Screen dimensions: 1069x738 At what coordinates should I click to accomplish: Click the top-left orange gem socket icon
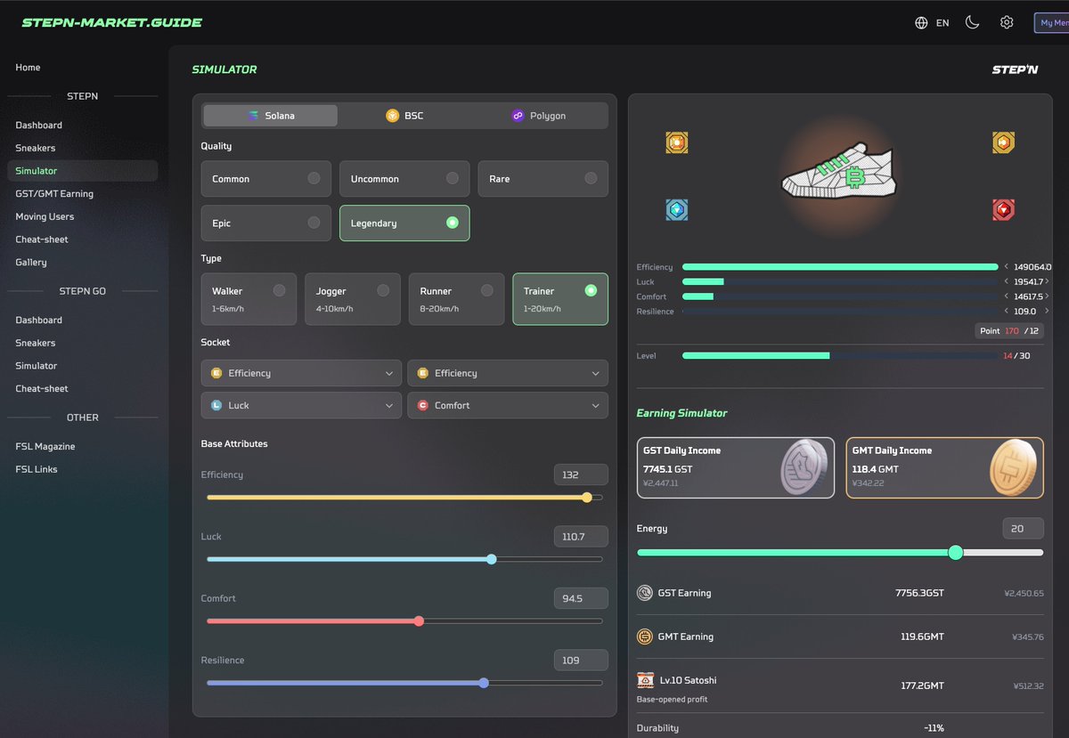tap(677, 142)
